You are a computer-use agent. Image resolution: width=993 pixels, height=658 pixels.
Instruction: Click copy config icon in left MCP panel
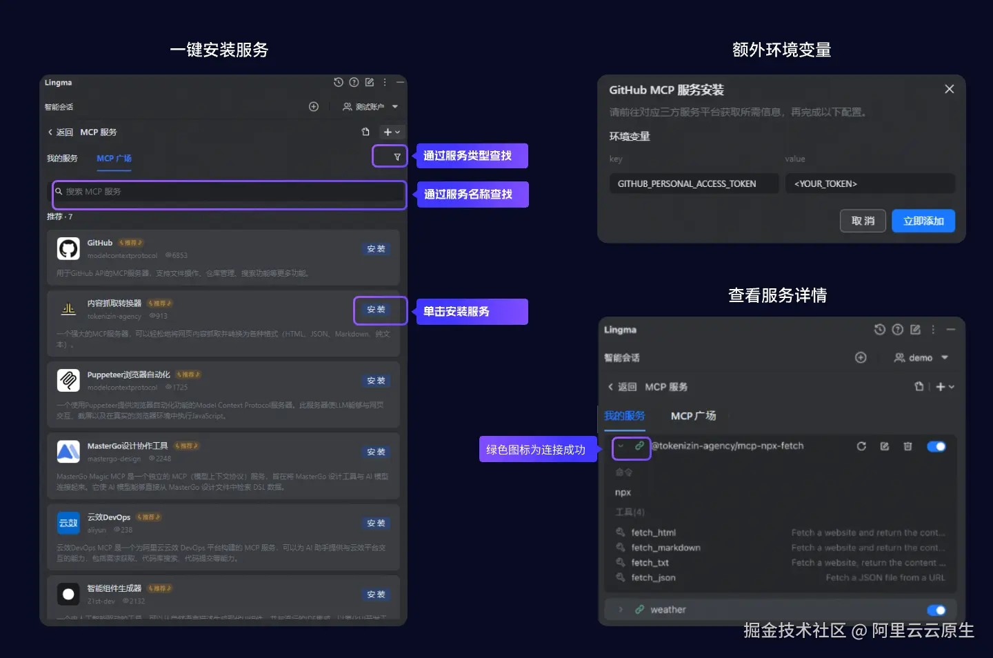tap(365, 132)
